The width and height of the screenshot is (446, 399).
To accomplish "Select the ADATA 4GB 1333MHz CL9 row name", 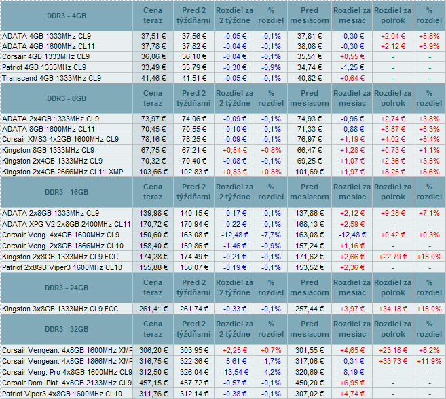I will [x=47, y=36].
